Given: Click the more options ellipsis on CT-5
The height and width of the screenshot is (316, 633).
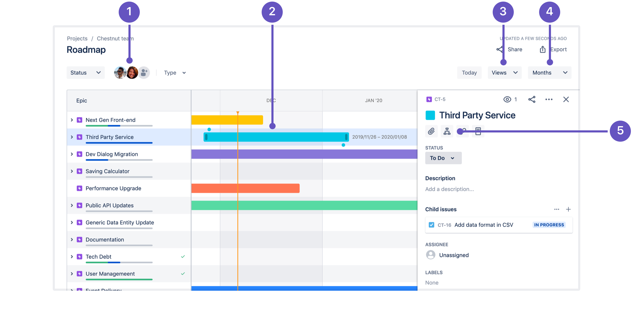Looking at the screenshot, I should pos(548,99).
